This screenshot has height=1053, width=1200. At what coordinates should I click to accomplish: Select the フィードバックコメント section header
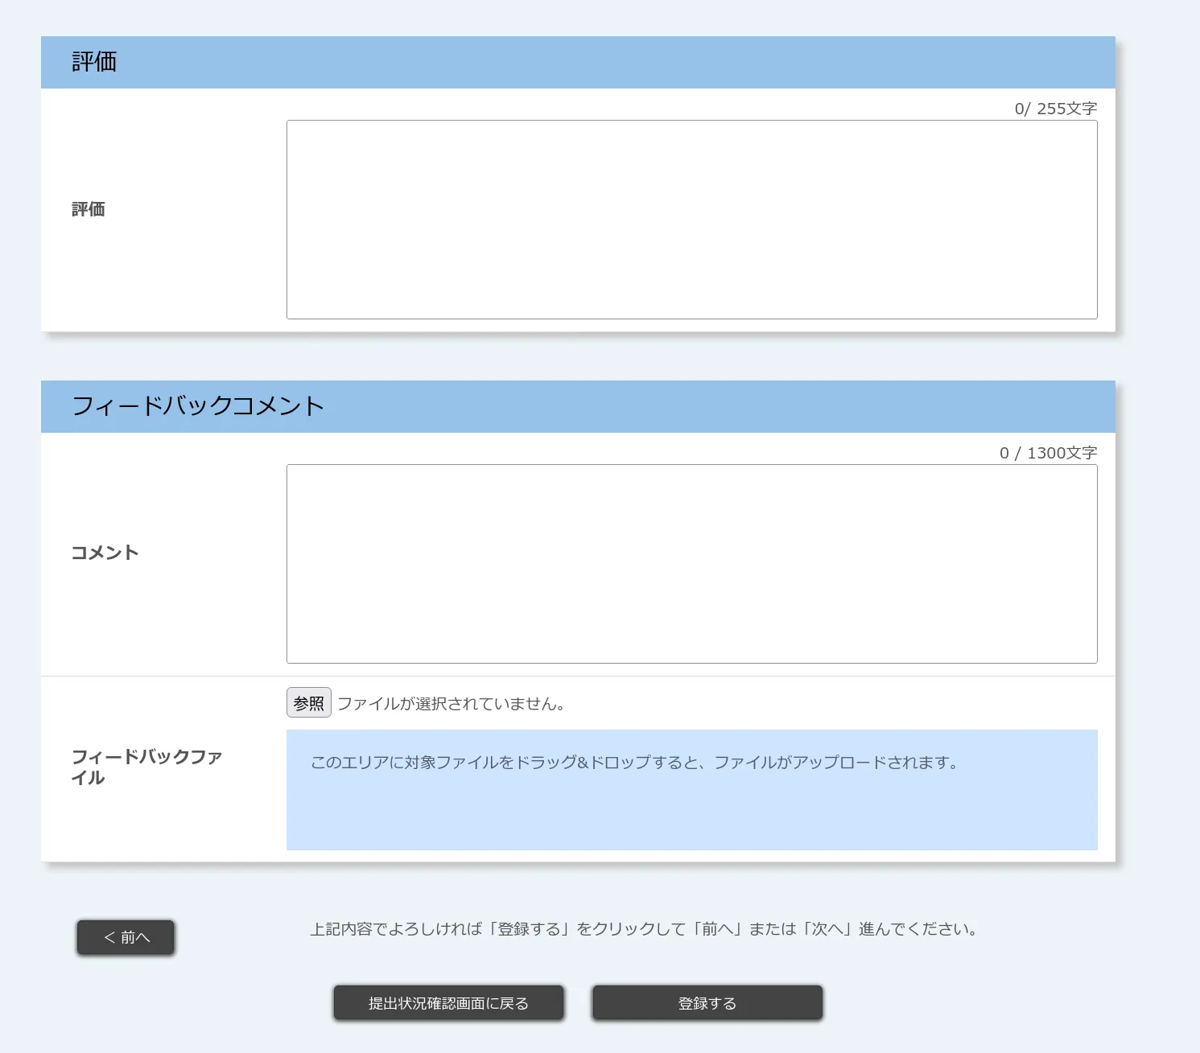tap(197, 405)
